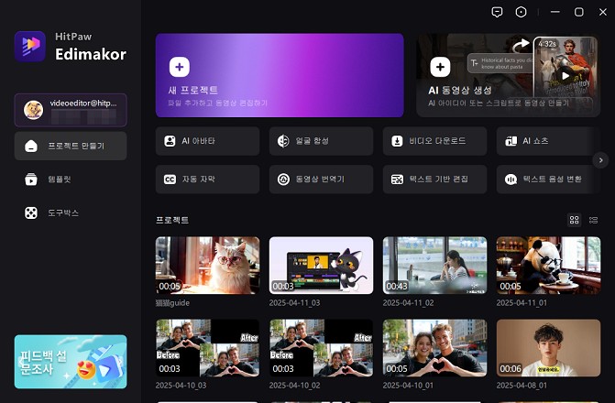Open the 2025-04-11_03 project thumbnail
Image resolution: width=615 pixels, height=403 pixels.
click(x=321, y=266)
